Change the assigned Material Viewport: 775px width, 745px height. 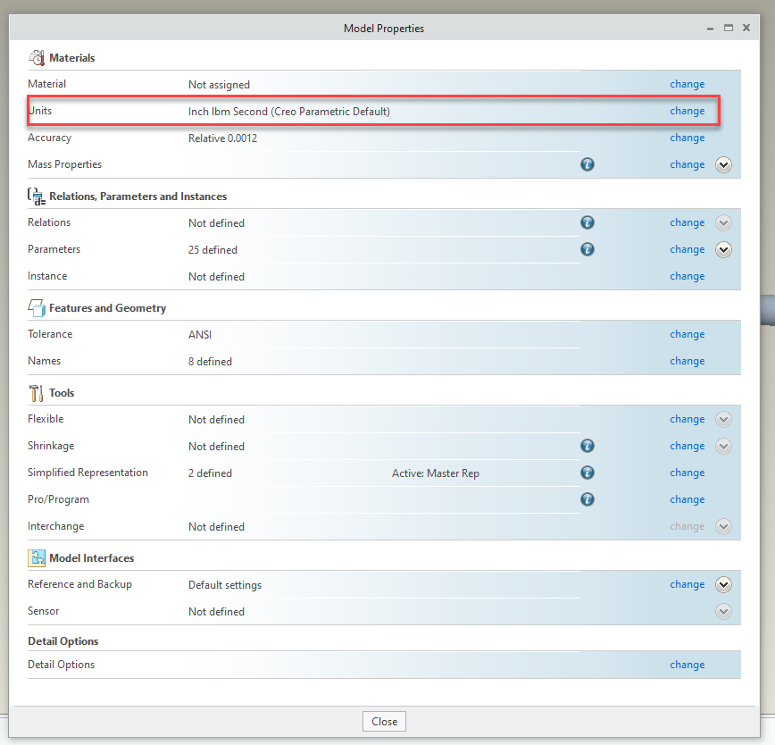pyautogui.click(x=687, y=84)
